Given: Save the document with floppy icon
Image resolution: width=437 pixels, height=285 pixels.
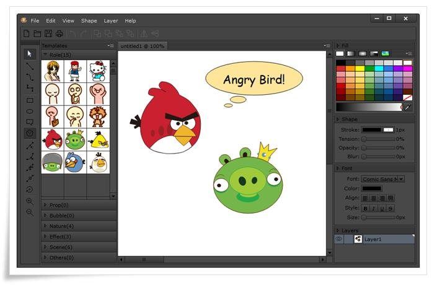Looking at the screenshot, I should click(48, 33).
